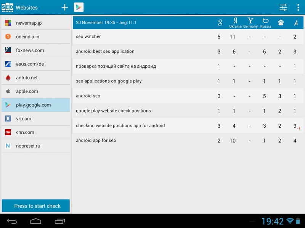305x228 pixels.
Task: Select foxnews.com in the websites list
Action: click(36, 50)
